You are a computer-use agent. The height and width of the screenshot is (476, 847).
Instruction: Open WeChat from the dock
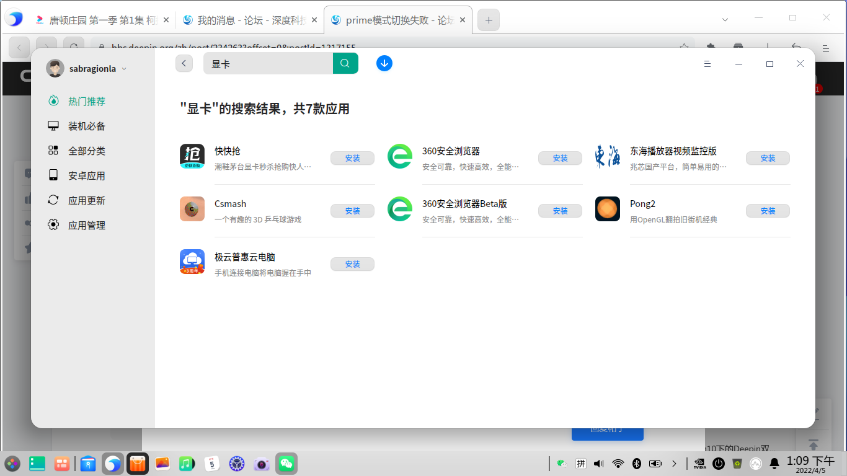click(x=286, y=464)
